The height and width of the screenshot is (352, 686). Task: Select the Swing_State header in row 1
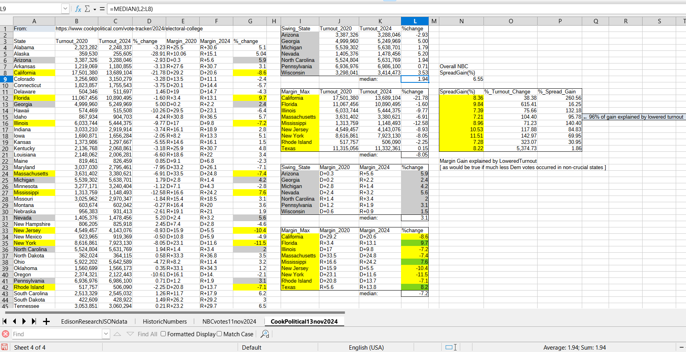point(300,28)
